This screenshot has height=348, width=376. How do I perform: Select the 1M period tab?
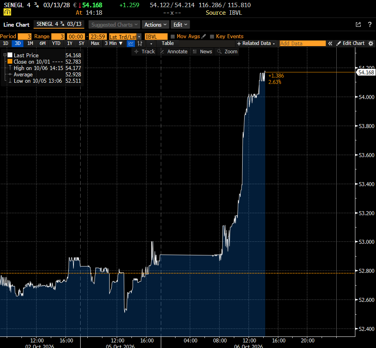(30, 43)
